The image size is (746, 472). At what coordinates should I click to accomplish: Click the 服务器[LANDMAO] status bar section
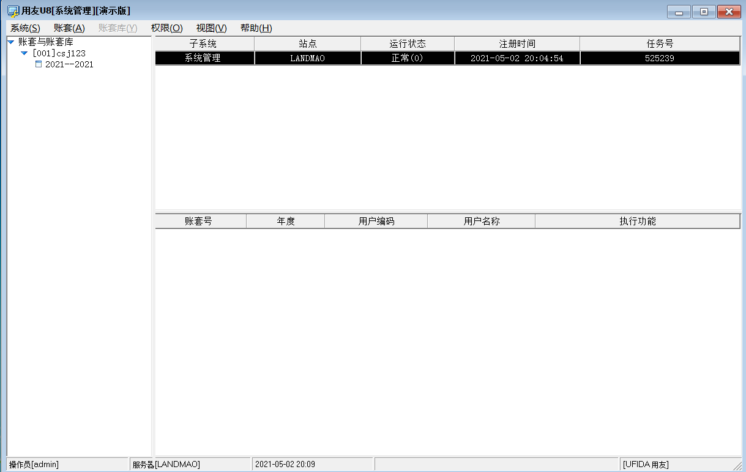click(x=190, y=464)
